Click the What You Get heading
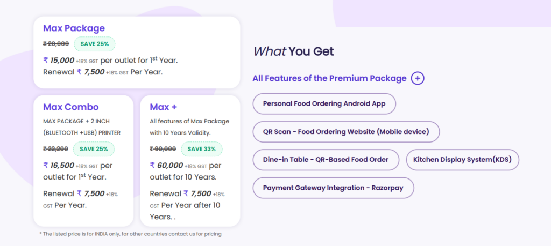This screenshot has width=551, height=246. (x=293, y=51)
